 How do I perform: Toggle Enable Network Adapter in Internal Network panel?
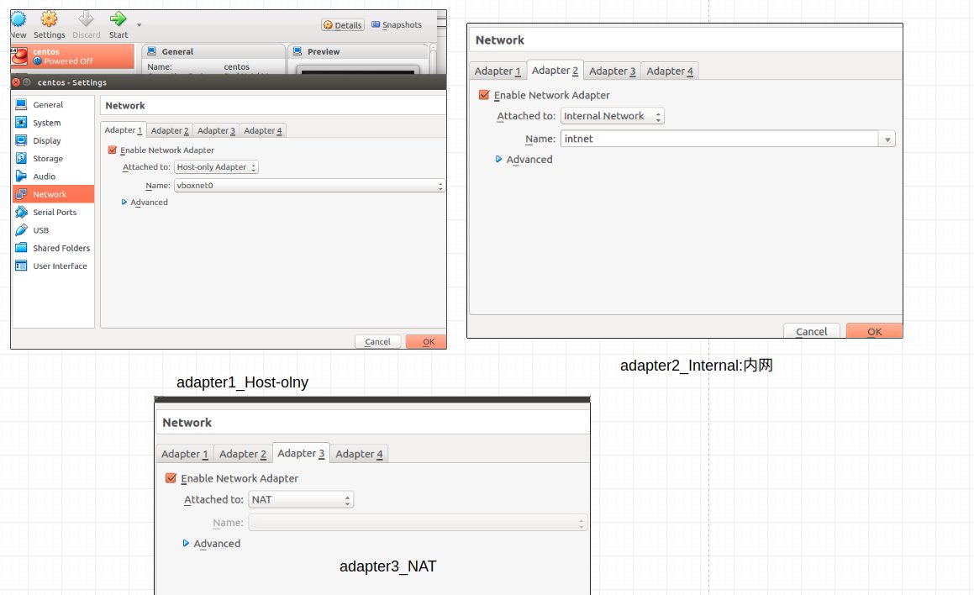pyautogui.click(x=484, y=95)
